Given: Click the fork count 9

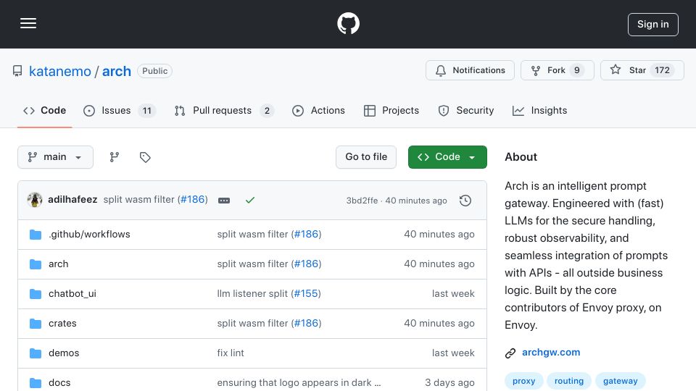Looking at the screenshot, I should (576, 70).
